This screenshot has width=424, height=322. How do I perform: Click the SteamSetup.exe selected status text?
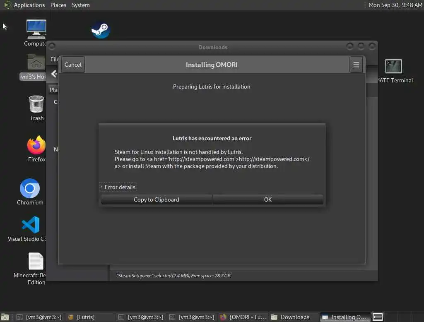[x=173, y=276]
